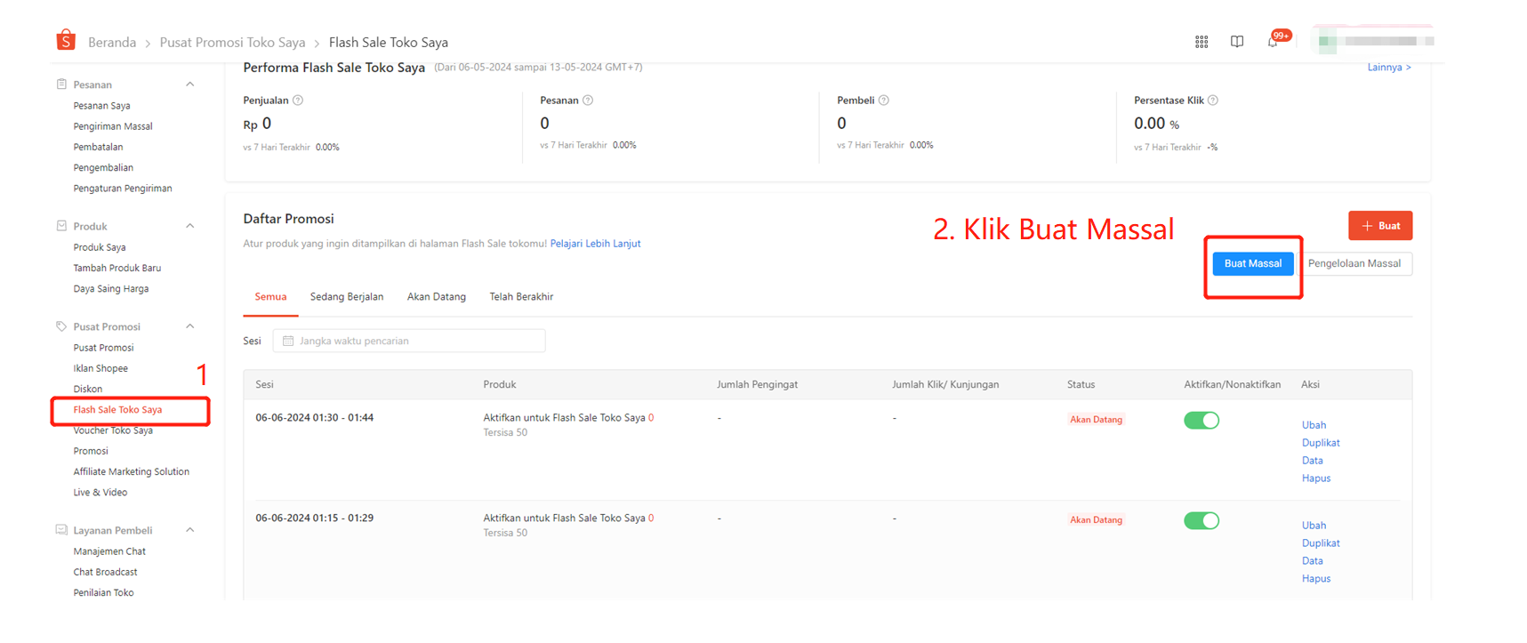Click the blue Buat Massal button
1527x643 pixels.
[1252, 263]
